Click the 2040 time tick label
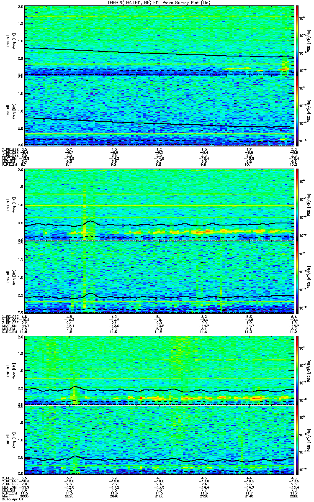The image size is (314, 502). coord(114,495)
